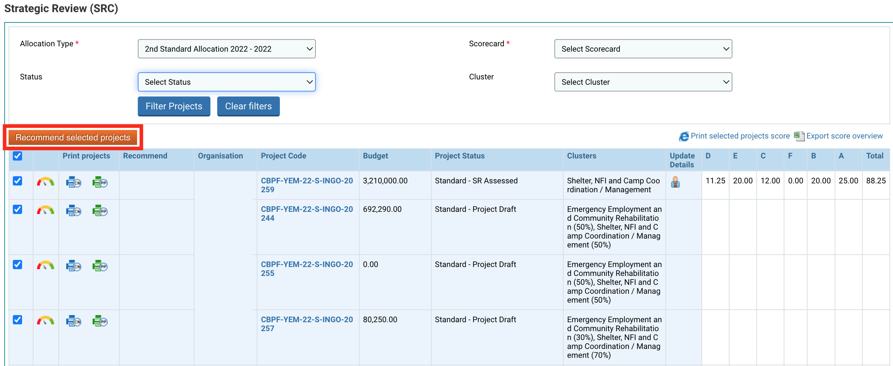Open project link CBPF-YEM-22-S-INGO-20255
893x366 pixels.
click(307, 269)
